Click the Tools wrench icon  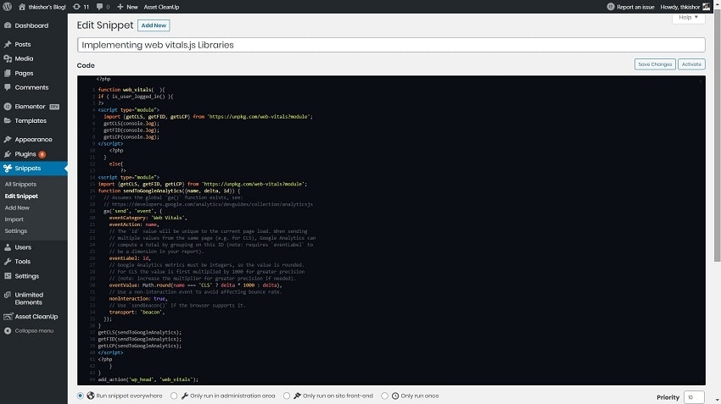(8, 262)
